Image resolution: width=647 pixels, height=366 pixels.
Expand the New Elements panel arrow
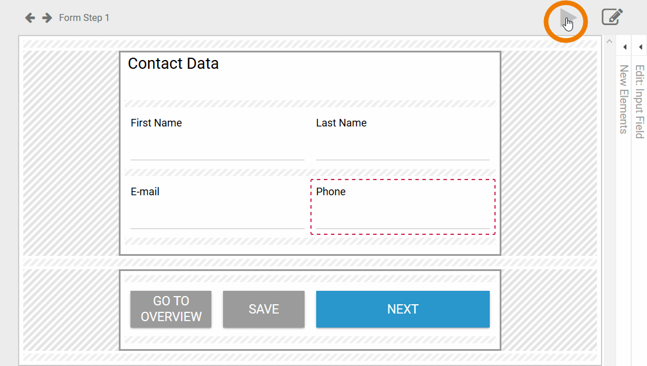pos(624,47)
